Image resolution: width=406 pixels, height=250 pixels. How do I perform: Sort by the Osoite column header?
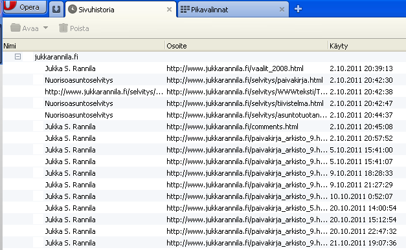[246, 46]
